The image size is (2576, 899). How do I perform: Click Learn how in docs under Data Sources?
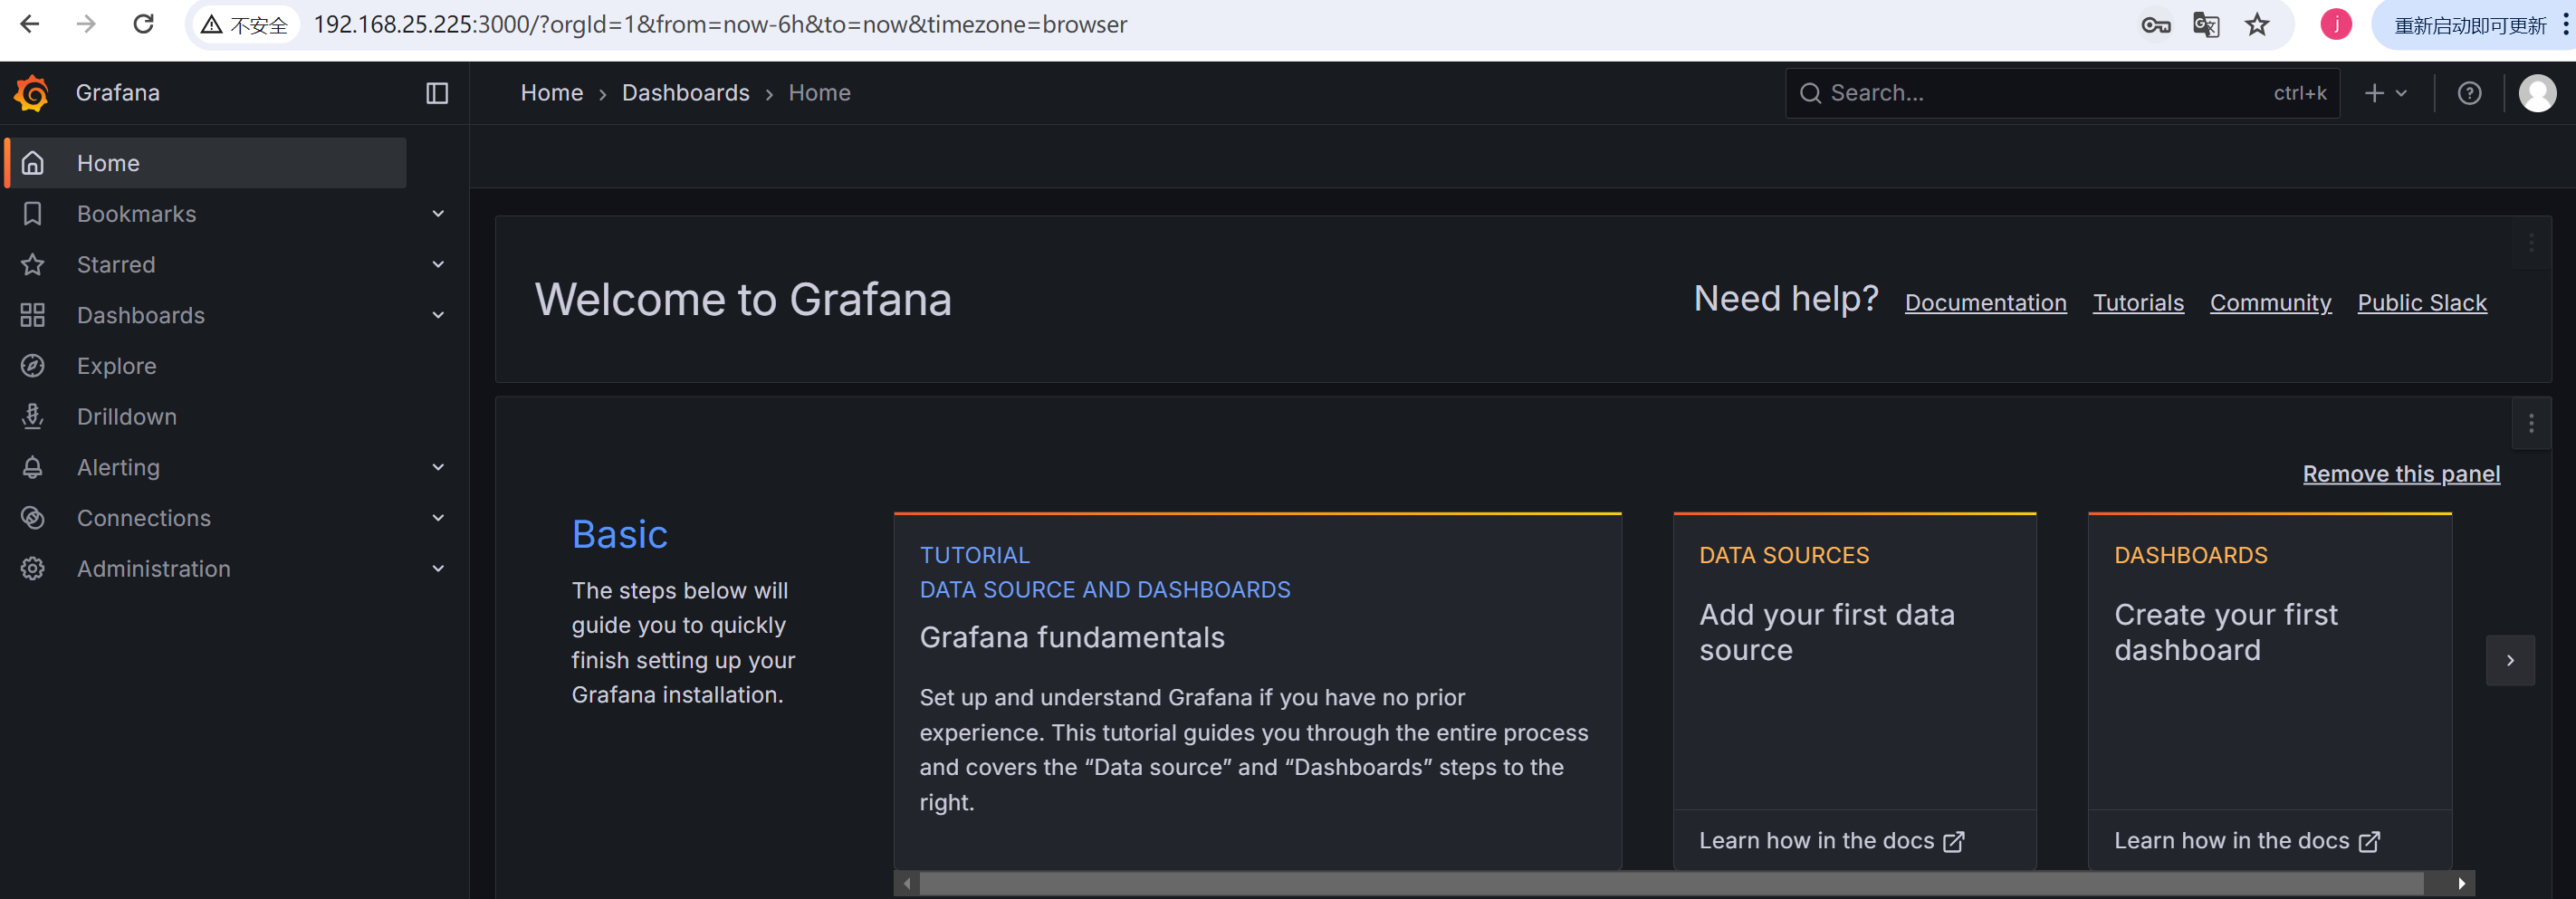1831,841
